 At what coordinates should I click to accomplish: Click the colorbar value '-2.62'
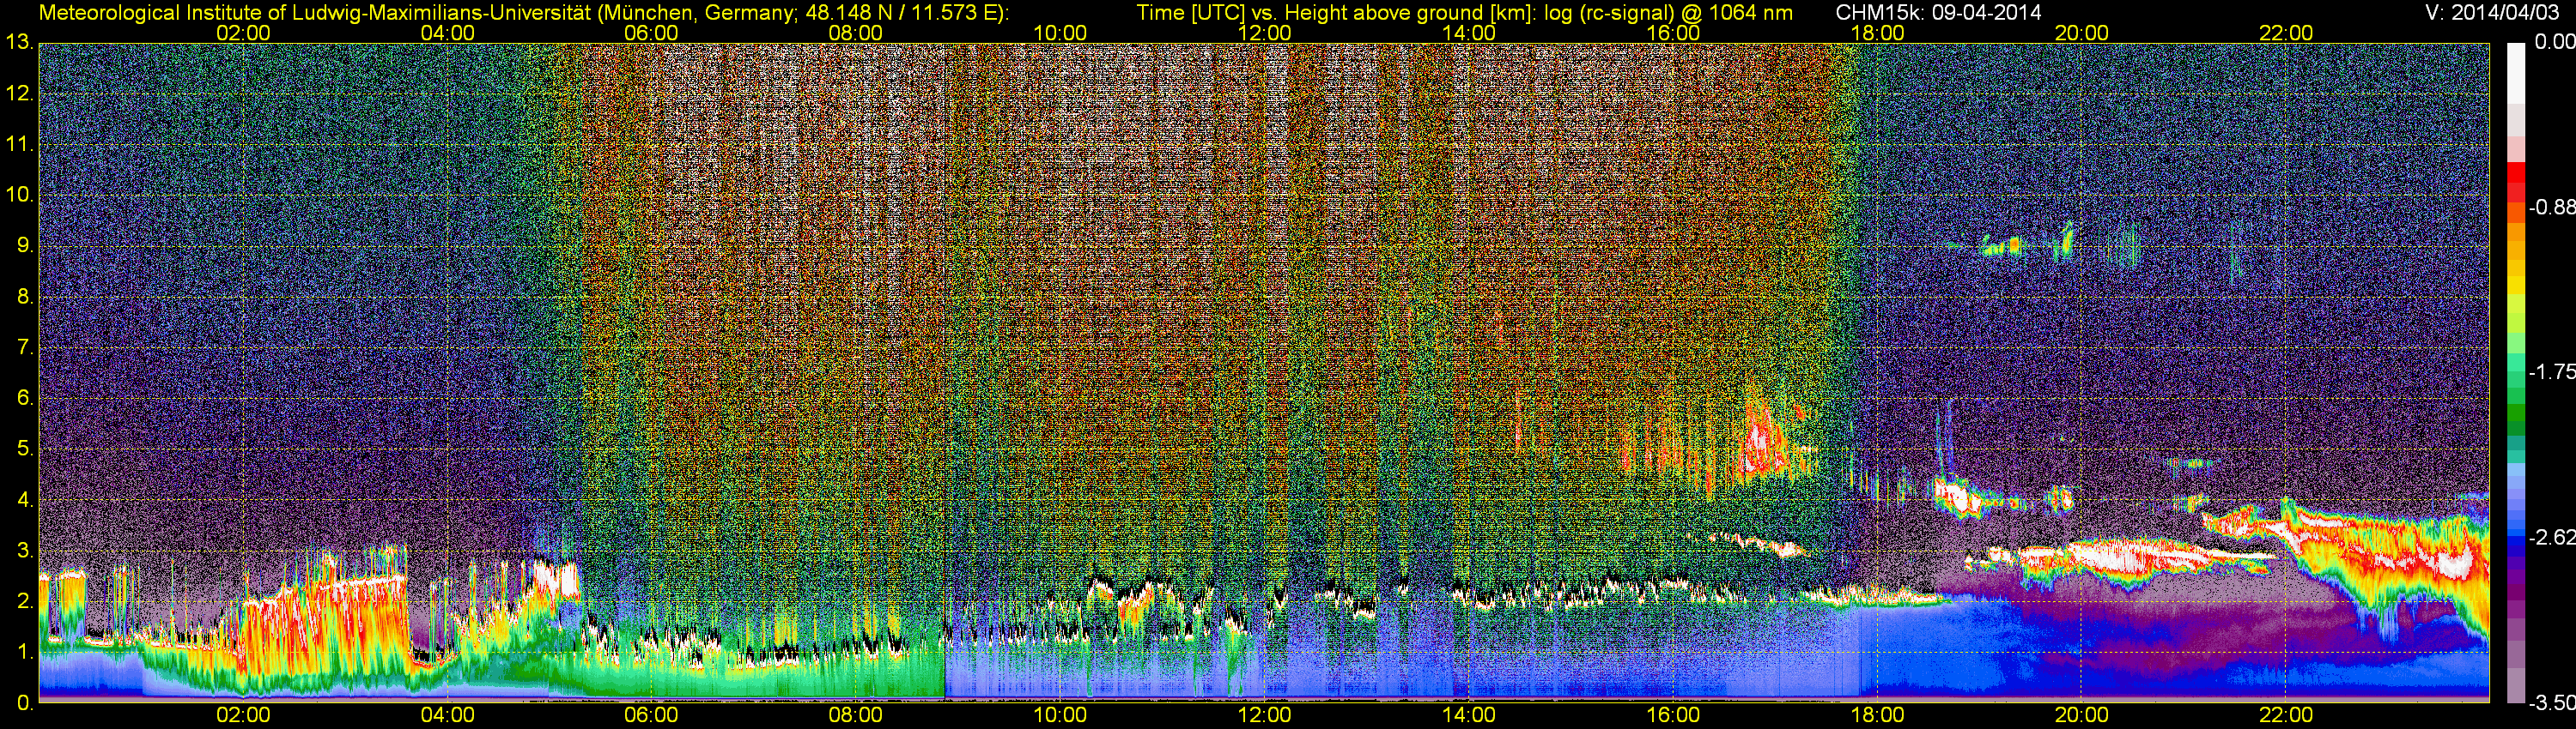pyautogui.click(x=2552, y=537)
